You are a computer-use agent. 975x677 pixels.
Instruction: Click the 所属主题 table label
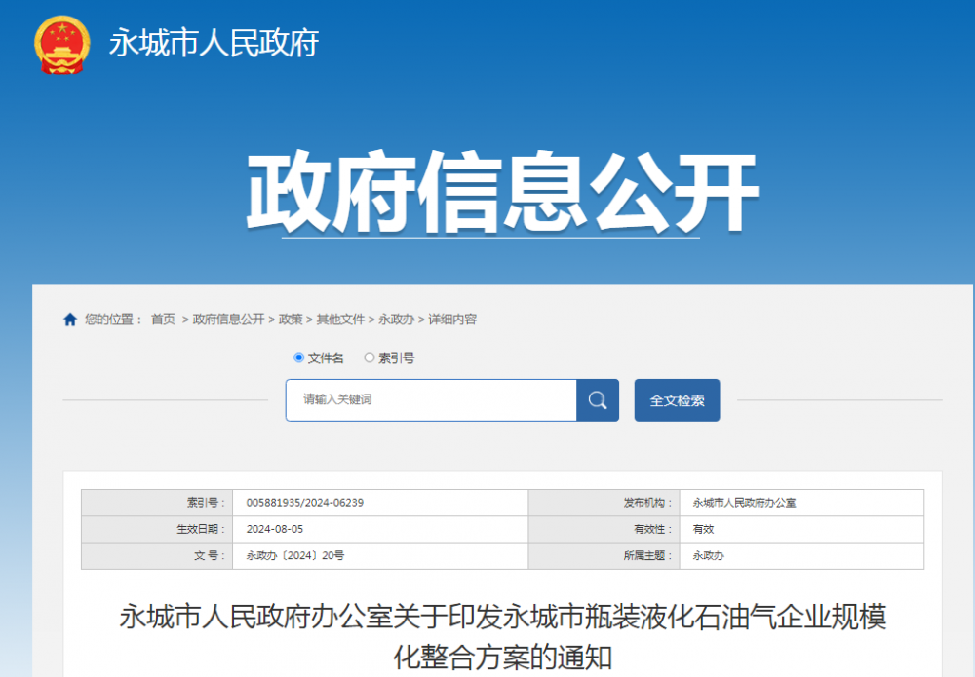(x=648, y=556)
